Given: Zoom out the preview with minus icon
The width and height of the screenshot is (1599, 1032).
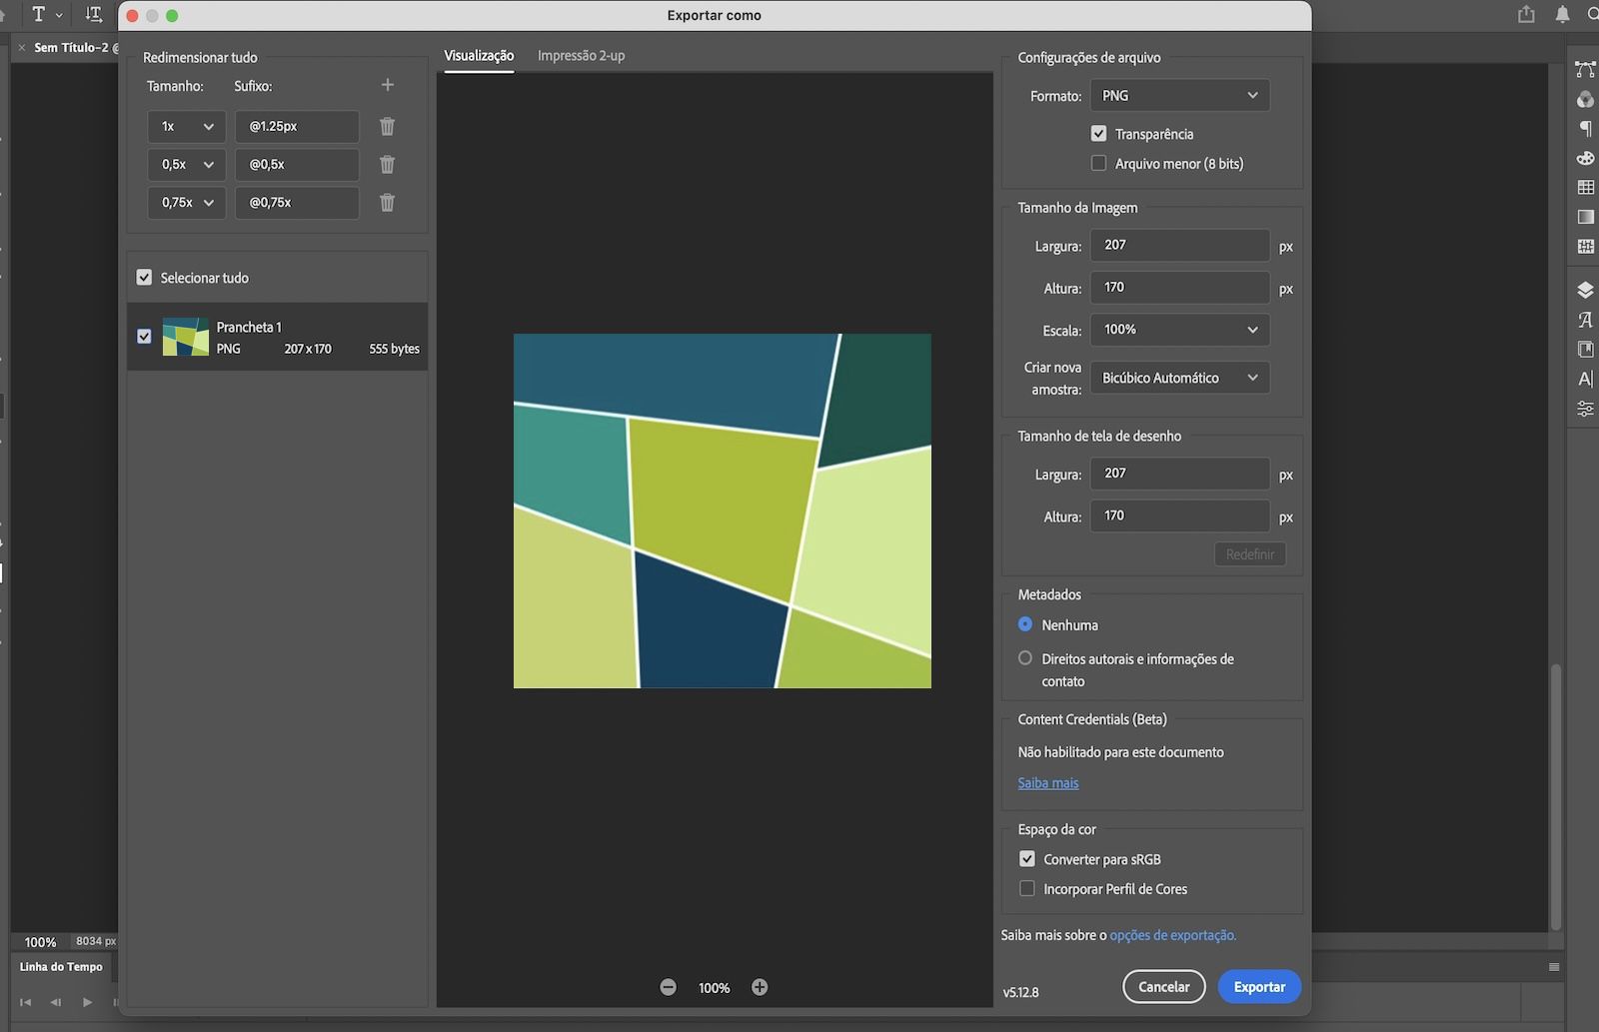Looking at the screenshot, I should pyautogui.click(x=668, y=987).
